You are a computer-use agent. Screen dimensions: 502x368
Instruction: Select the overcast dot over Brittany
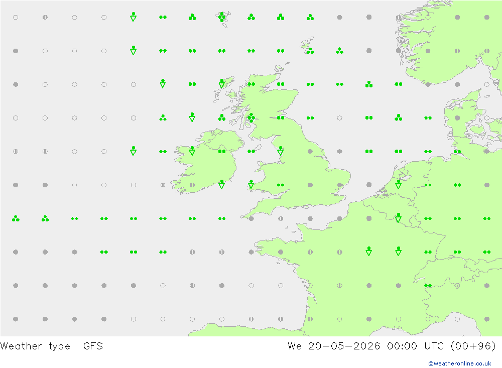point(281,252)
